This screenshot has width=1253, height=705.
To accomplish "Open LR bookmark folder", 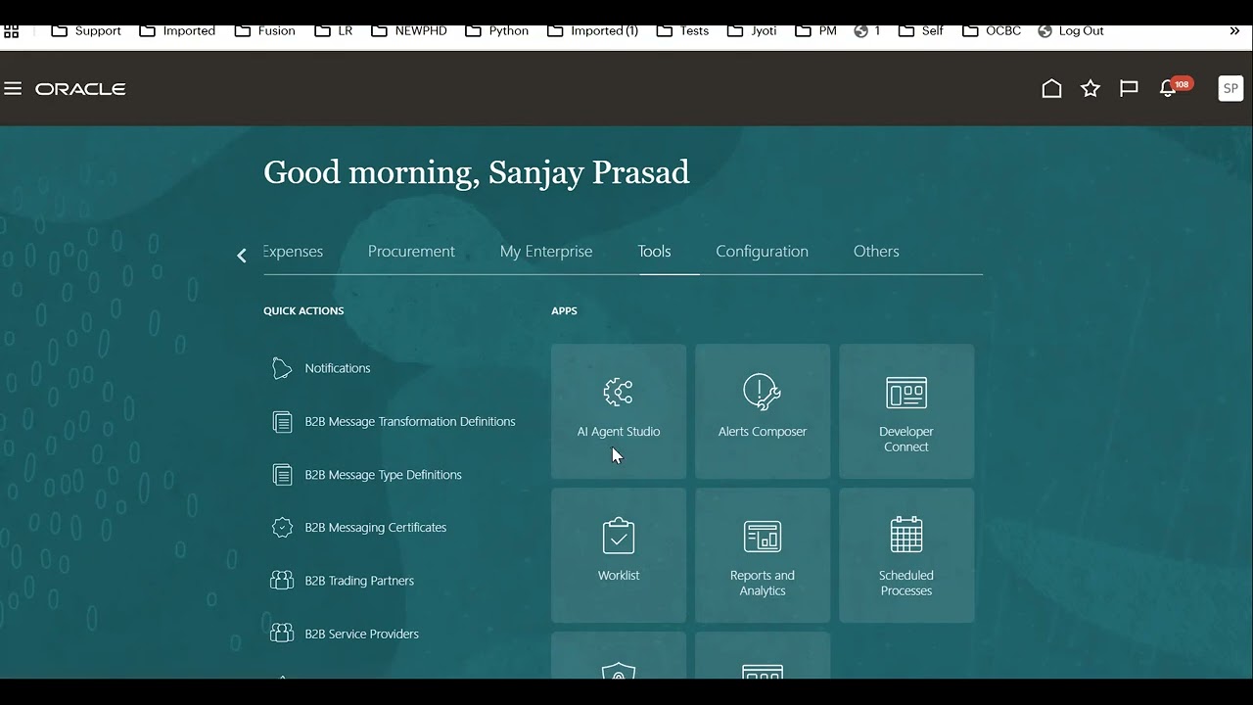I will point(334,31).
